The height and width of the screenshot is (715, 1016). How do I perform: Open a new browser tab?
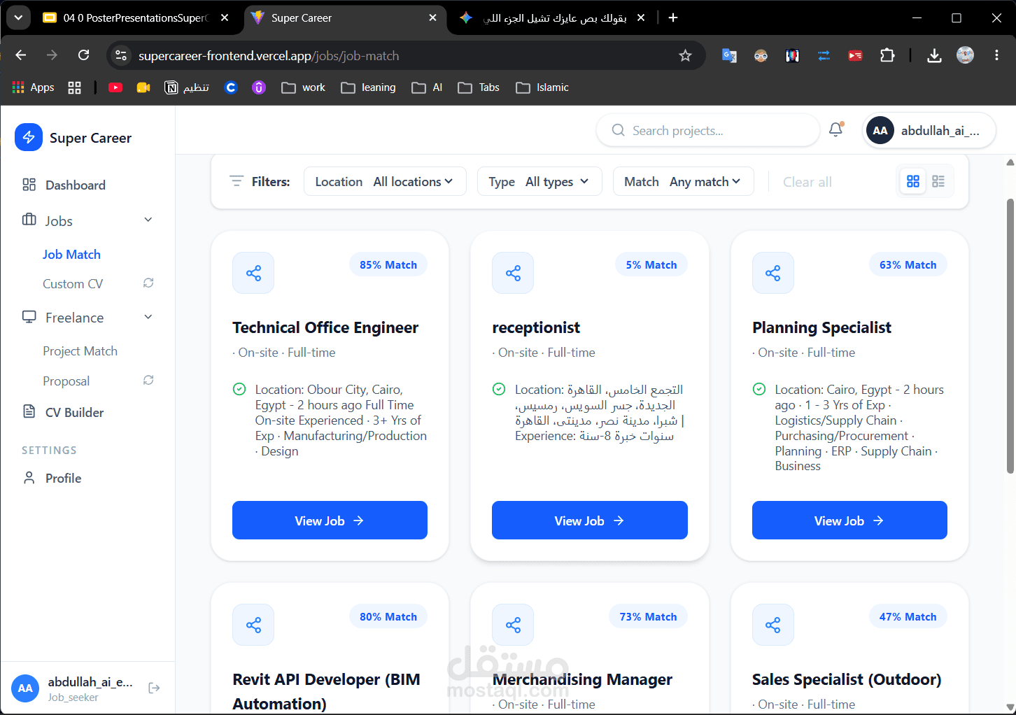[673, 17]
